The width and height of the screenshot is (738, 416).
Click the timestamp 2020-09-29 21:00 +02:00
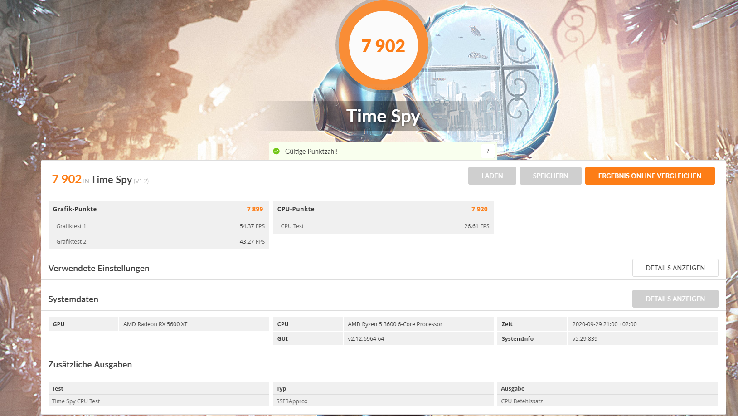(643, 324)
